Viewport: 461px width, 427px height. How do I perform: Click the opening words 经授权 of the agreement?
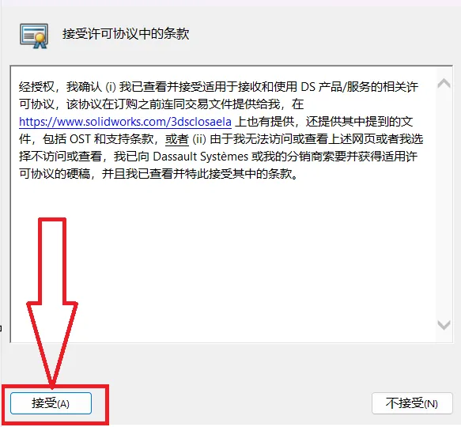36,87
